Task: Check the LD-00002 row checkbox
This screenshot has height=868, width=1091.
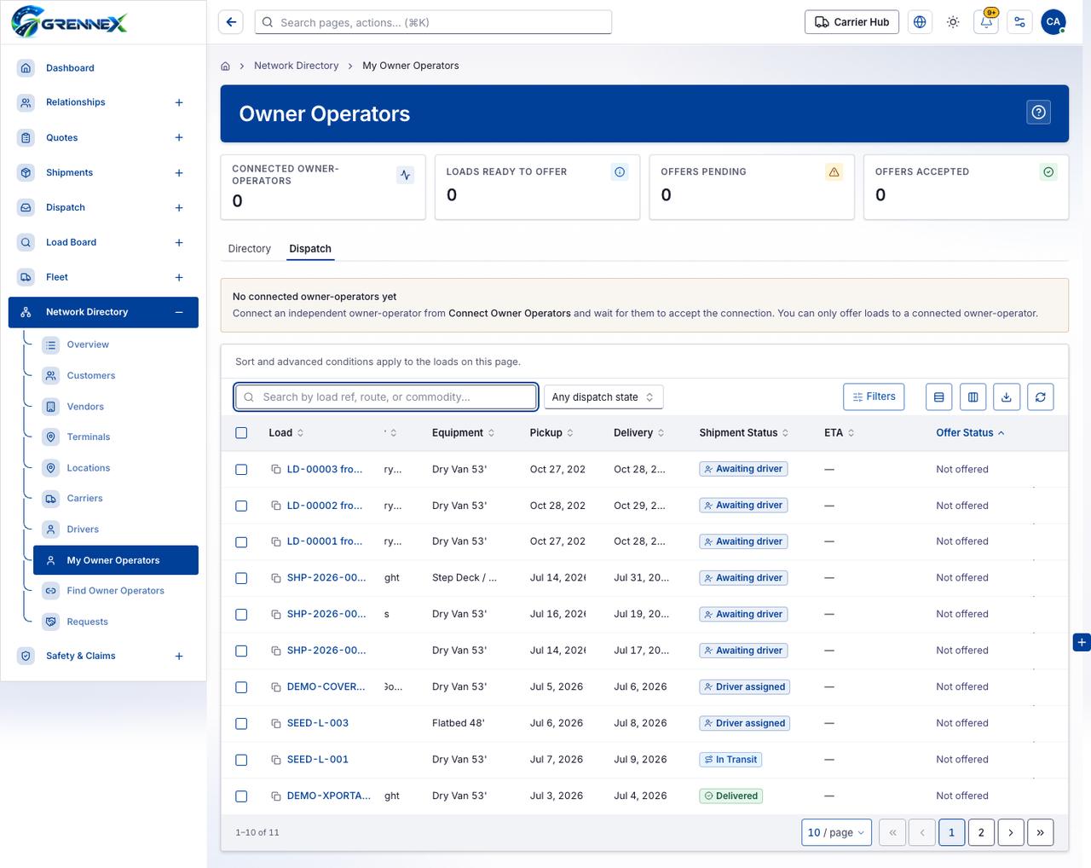Action: [x=241, y=506]
